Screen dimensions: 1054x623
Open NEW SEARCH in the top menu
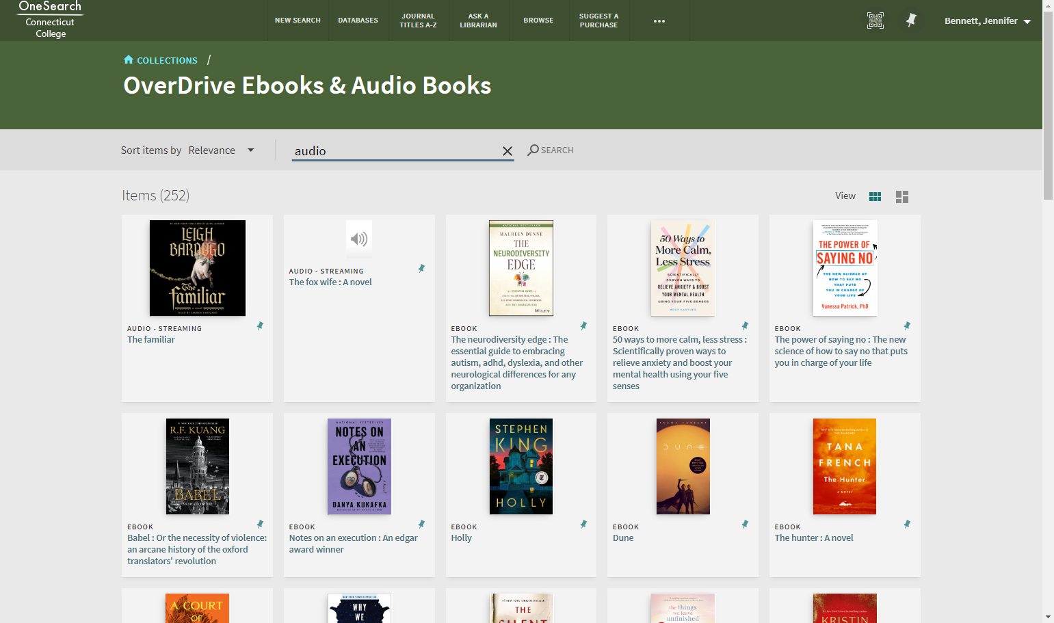pyautogui.click(x=298, y=21)
